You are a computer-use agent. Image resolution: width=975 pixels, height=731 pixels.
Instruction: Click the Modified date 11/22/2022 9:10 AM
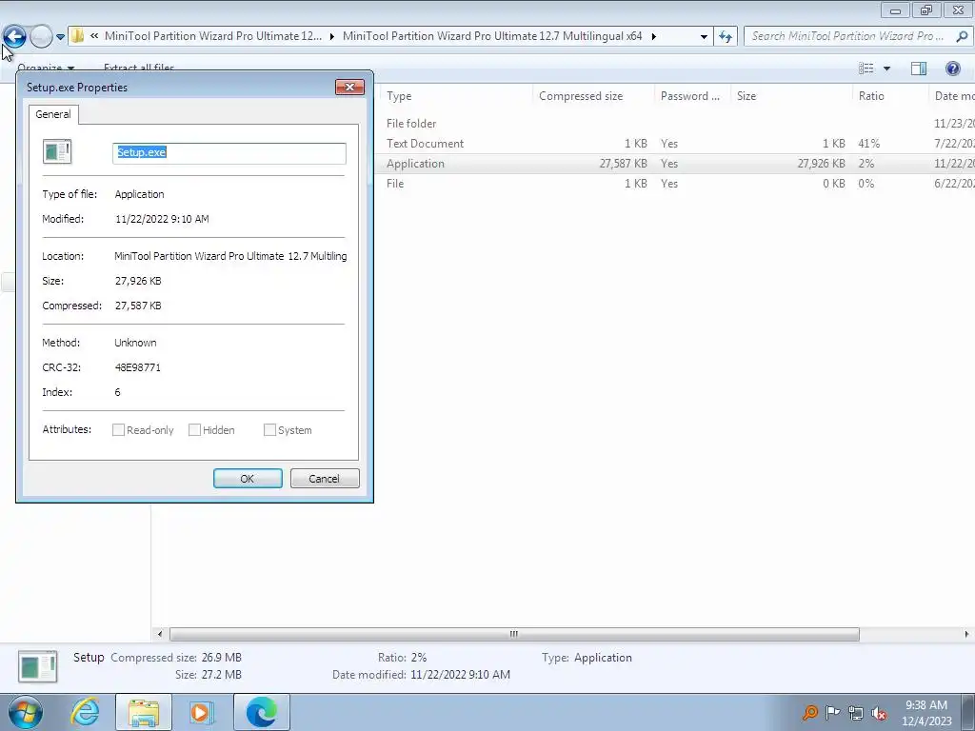click(162, 219)
